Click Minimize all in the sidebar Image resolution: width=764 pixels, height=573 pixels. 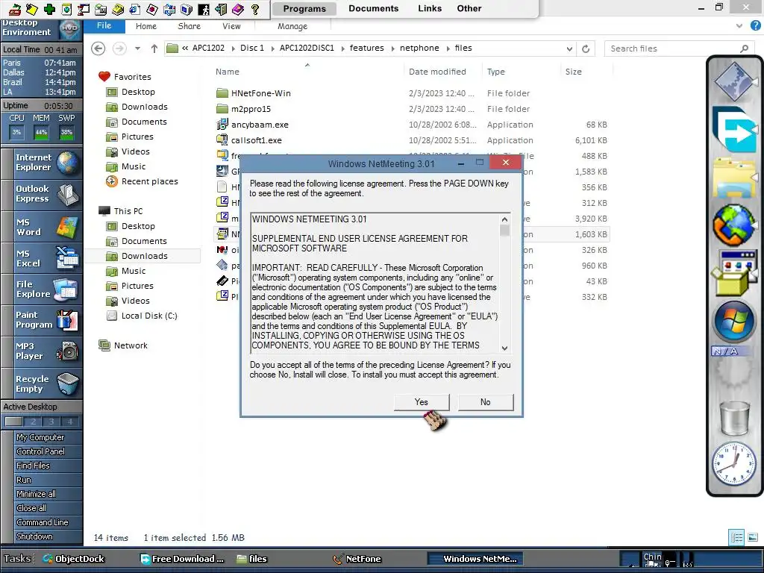point(36,494)
